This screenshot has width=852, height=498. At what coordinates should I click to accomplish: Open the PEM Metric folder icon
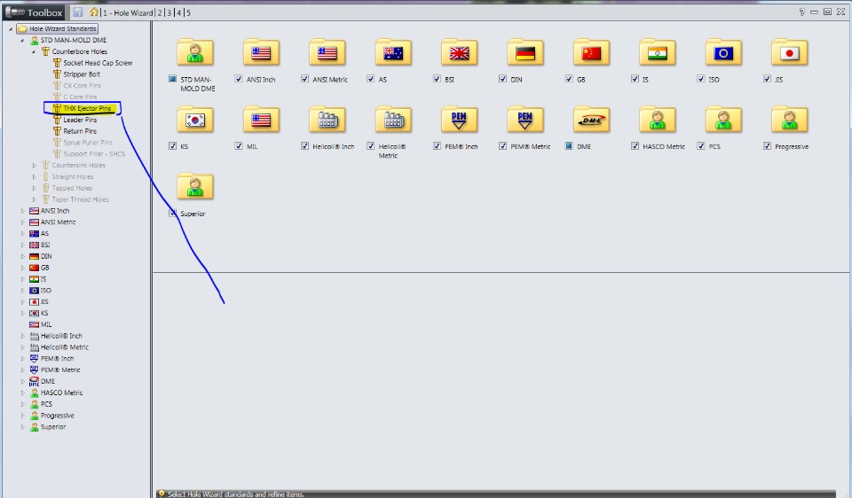coord(525,120)
